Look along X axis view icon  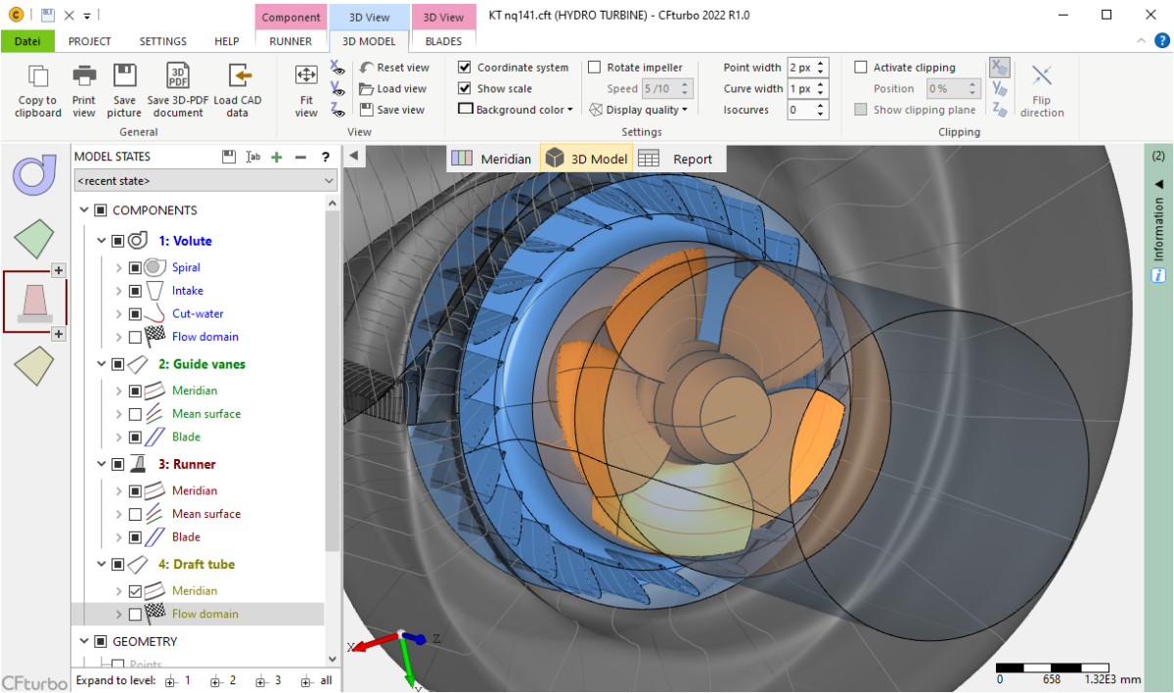pos(338,68)
